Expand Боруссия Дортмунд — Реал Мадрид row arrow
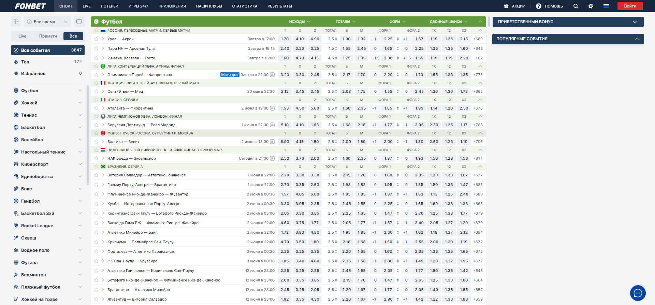655x305 pixels. 103,125
